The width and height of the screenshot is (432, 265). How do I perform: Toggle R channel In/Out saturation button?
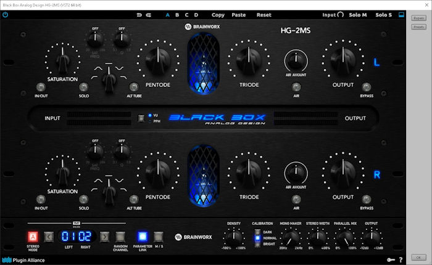pyautogui.click(x=41, y=199)
